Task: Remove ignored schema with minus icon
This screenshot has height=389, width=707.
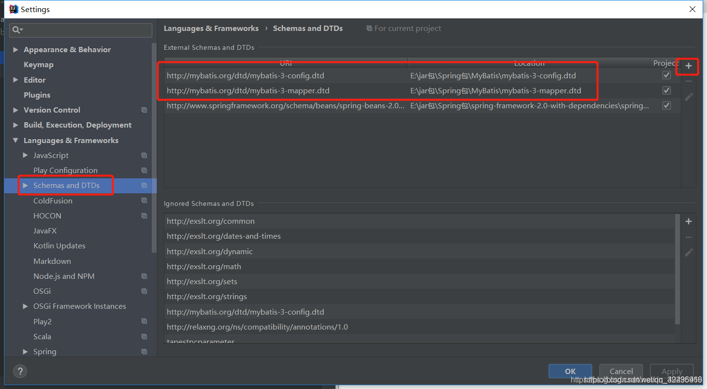Action: coord(689,237)
